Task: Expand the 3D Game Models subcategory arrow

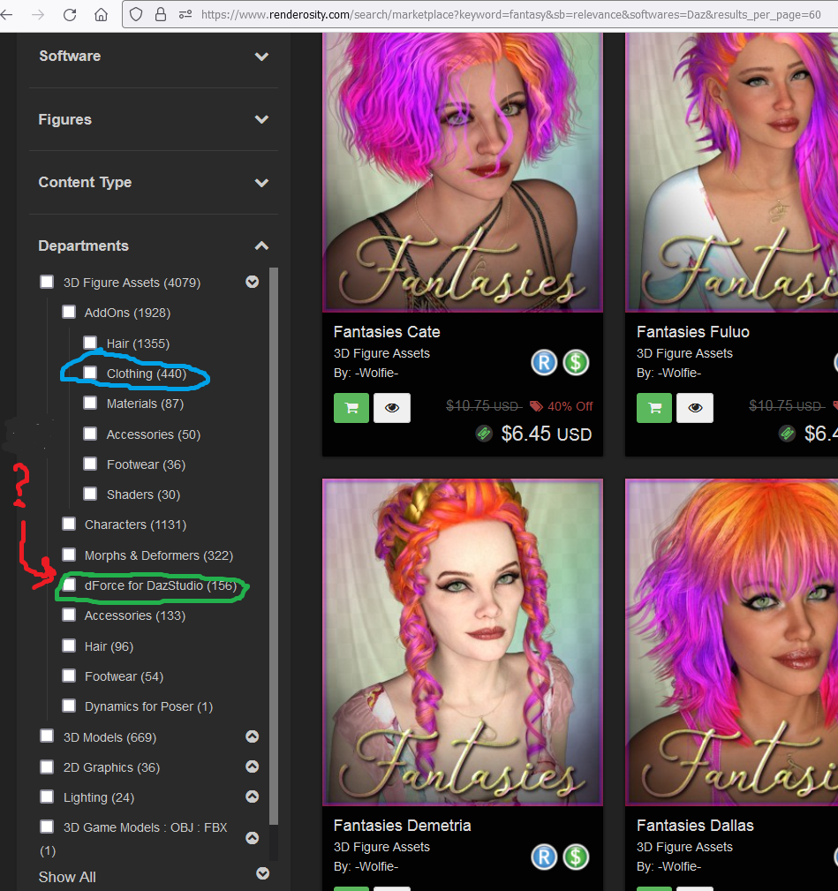Action: [x=253, y=838]
